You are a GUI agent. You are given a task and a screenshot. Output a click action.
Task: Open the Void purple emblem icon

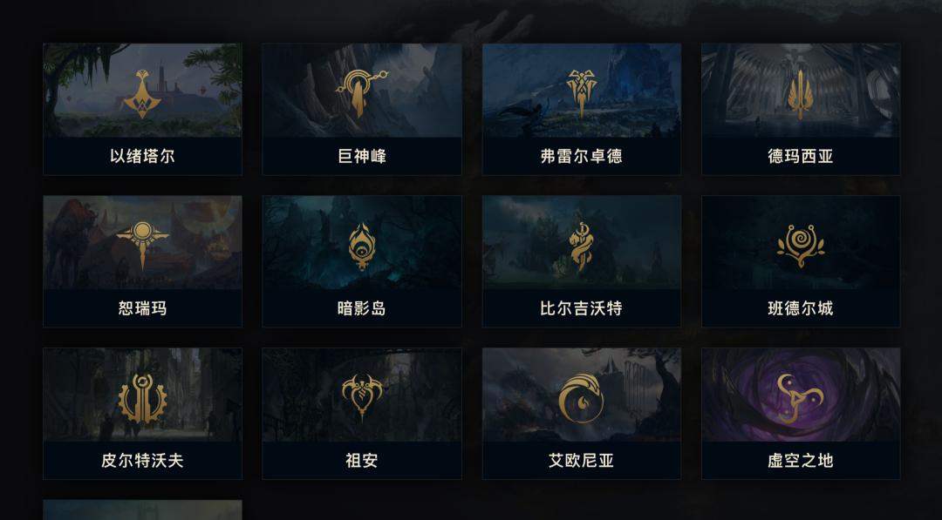click(x=799, y=398)
